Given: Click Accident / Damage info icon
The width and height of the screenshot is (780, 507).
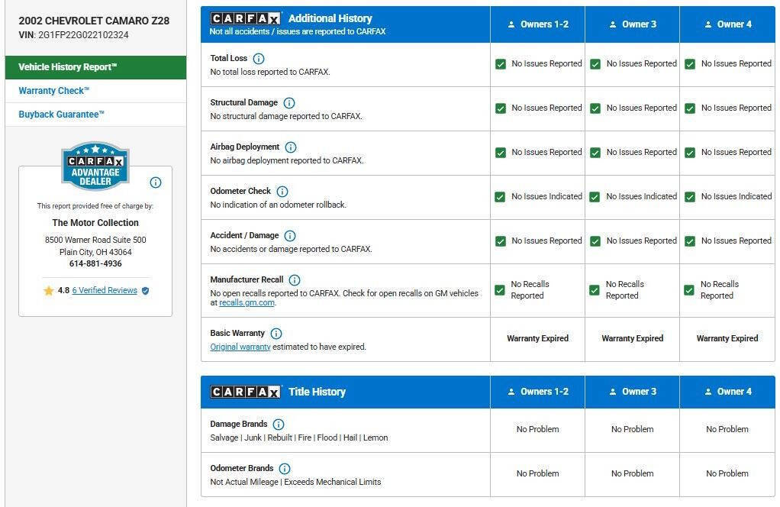Looking at the screenshot, I should 289,236.
